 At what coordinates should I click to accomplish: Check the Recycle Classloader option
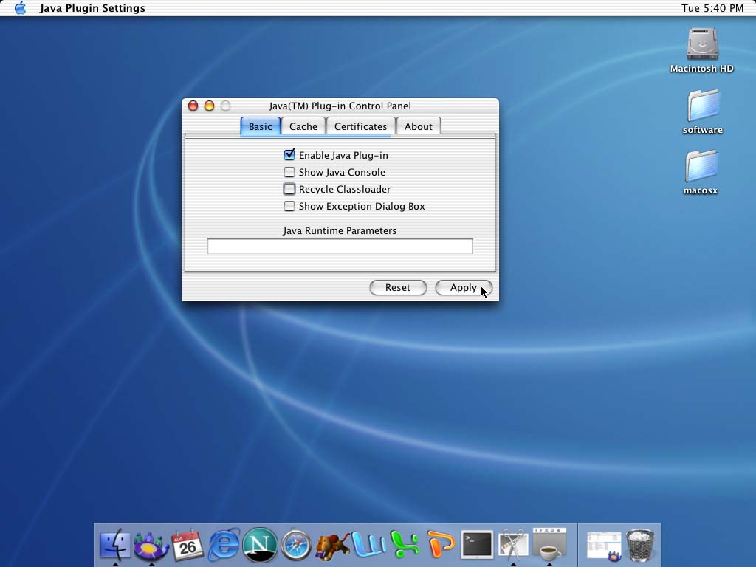289,189
